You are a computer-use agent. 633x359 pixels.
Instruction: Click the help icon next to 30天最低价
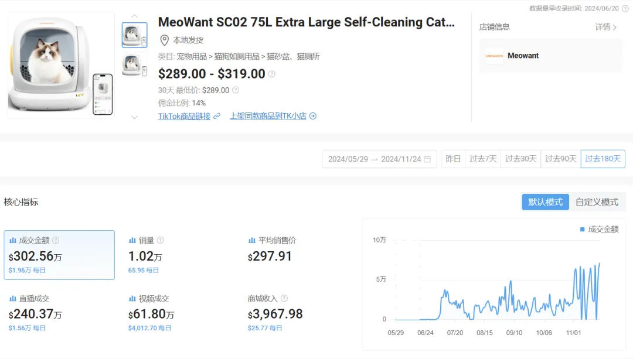pos(236,90)
